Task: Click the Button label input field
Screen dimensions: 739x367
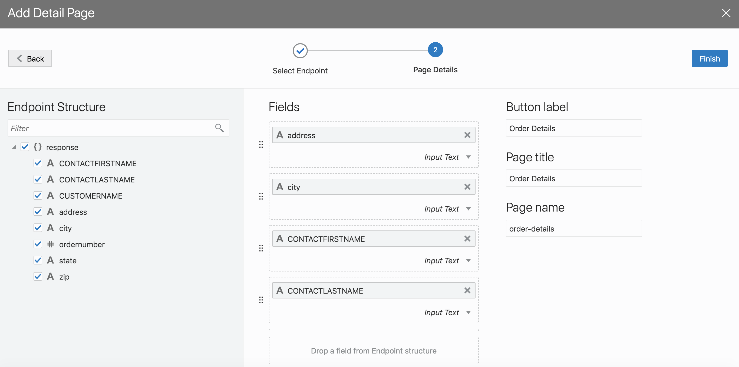Action: click(x=574, y=128)
